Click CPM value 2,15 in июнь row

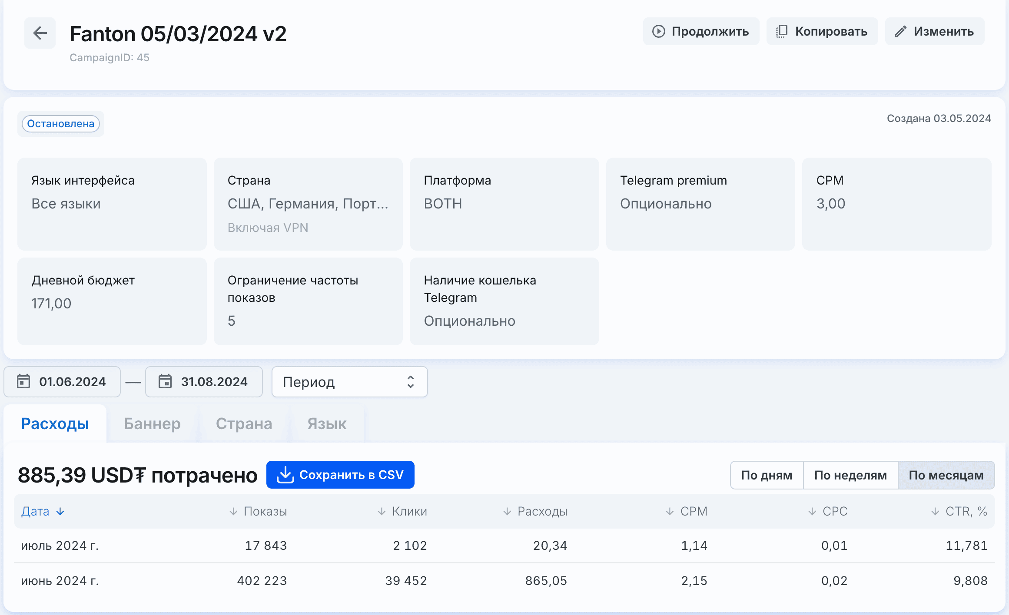point(694,581)
